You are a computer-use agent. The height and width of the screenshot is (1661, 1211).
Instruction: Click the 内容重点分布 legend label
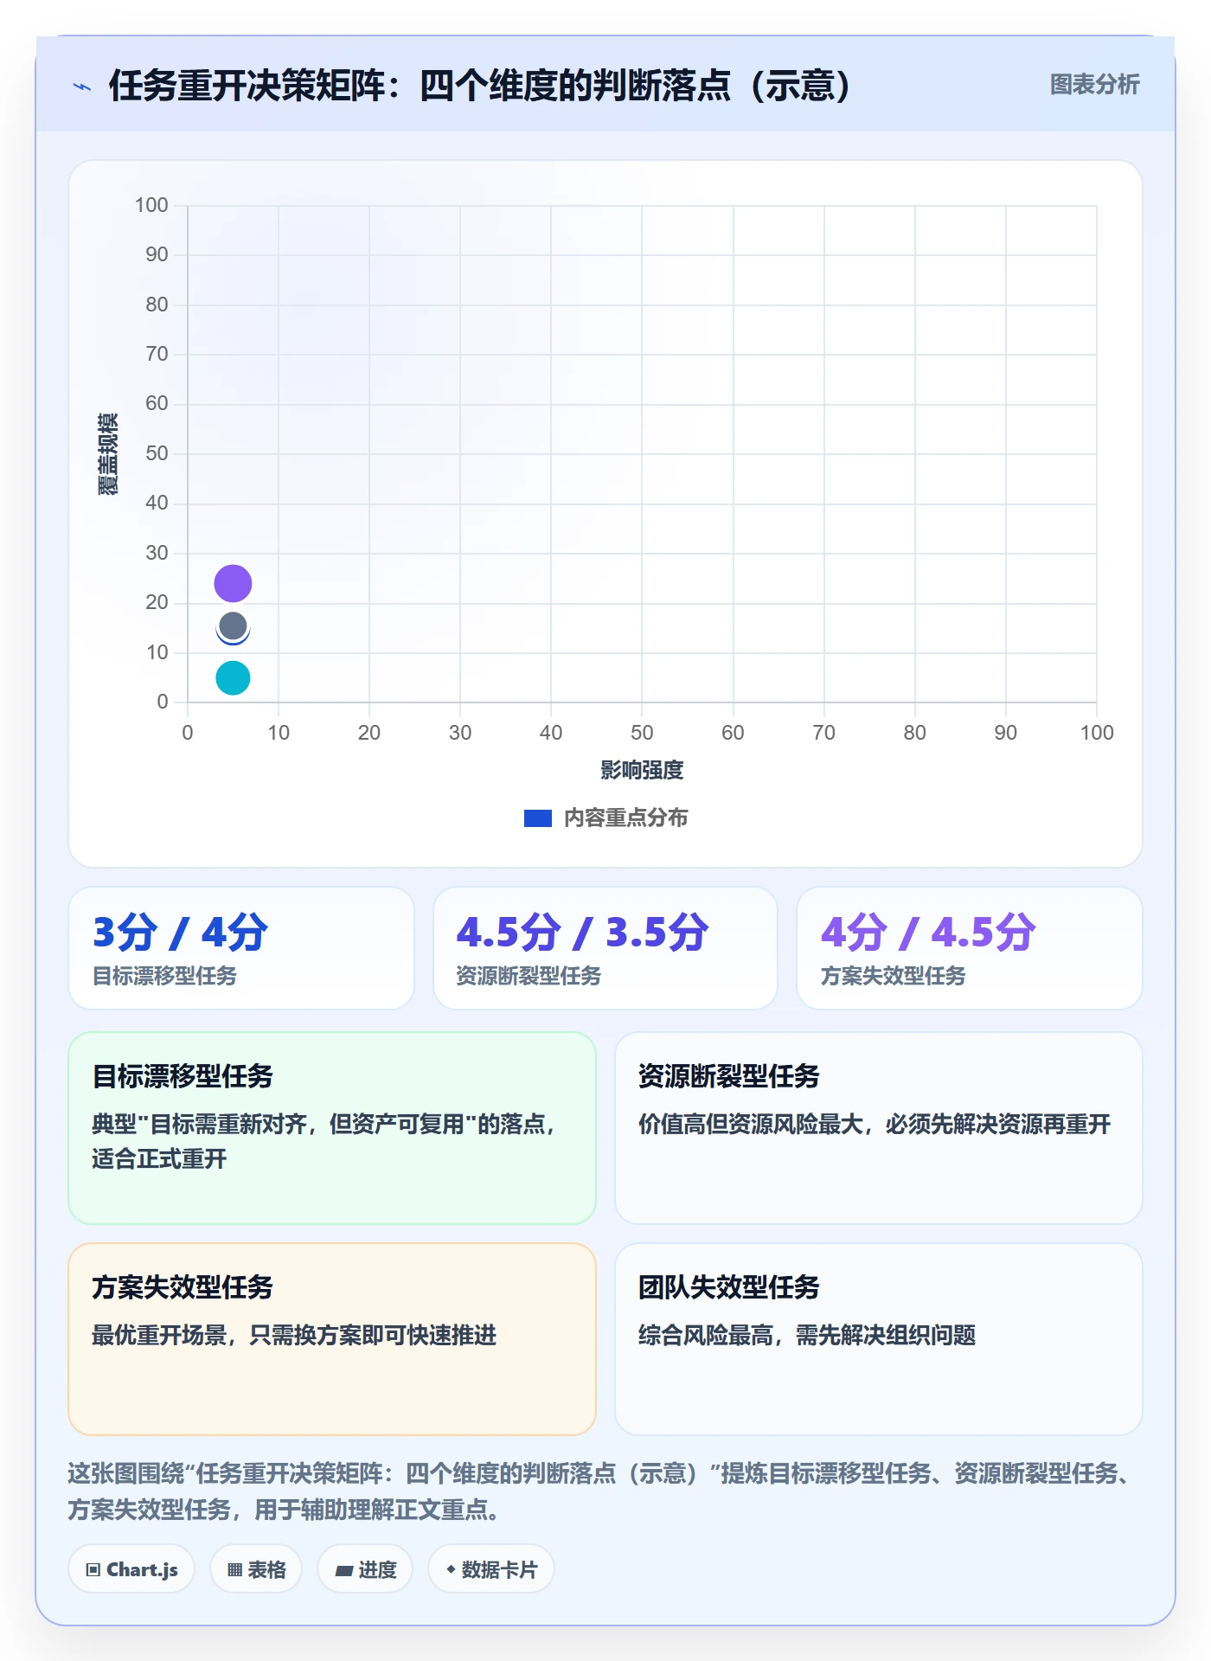coord(625,818)
